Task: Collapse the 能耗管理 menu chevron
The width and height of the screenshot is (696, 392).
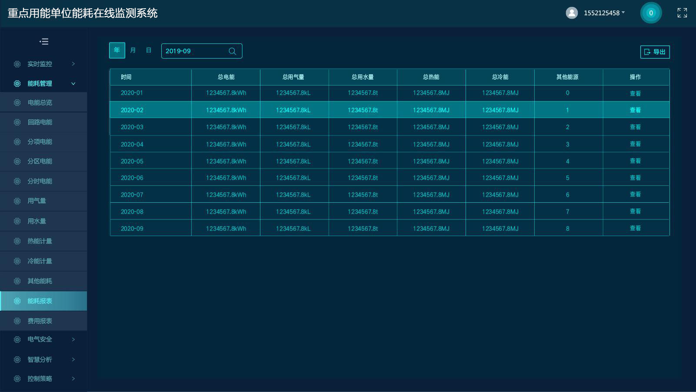Action: [x=73, y=83]
